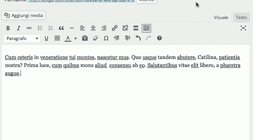Click the word consensu in editor
The image size is (253, 140).
coord(120,65)
